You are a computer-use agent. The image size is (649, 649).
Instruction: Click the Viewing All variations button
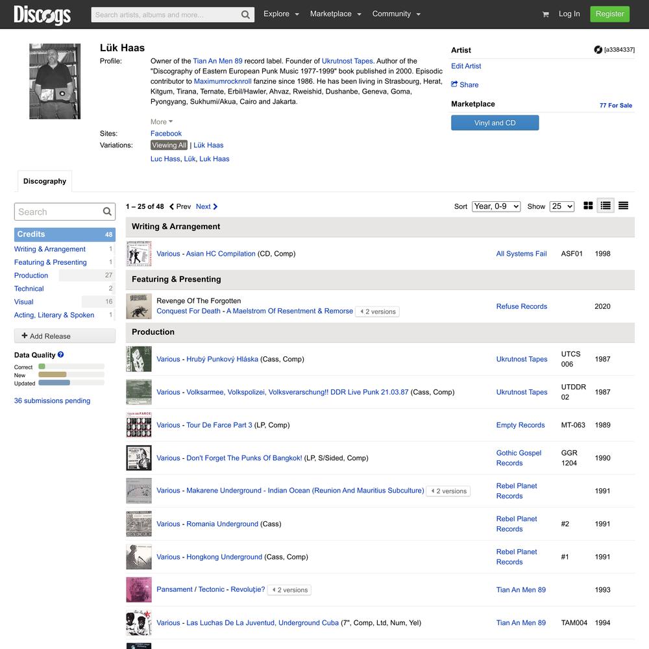point(169,145)
